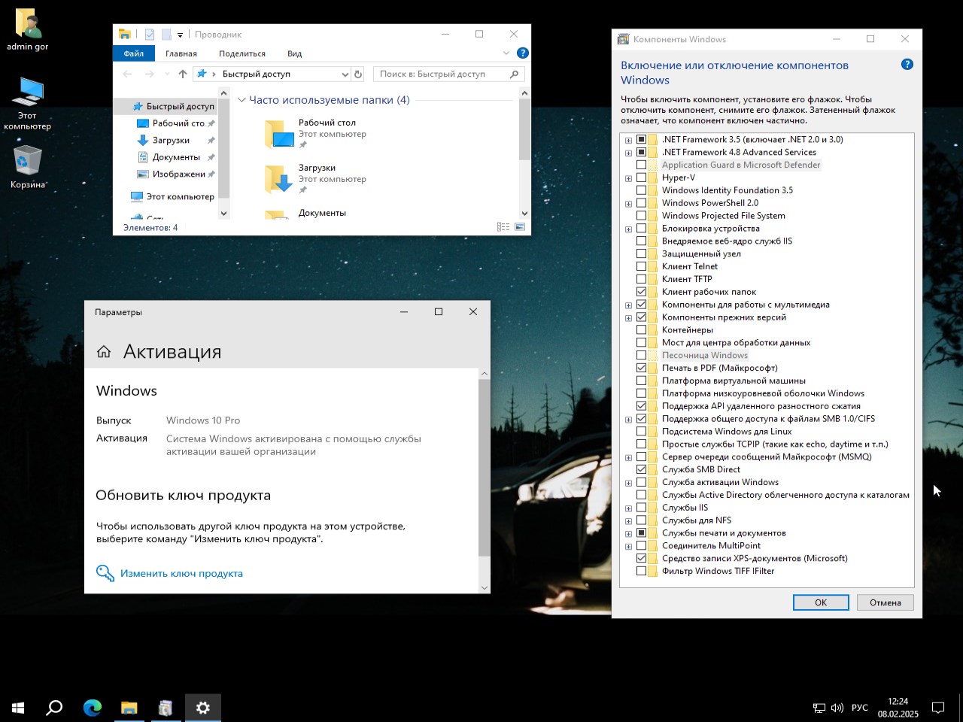This screenshot has height=722, width=963.
Task: Switch to the Вид ribbon tab
Action: [x=294, y=53]
